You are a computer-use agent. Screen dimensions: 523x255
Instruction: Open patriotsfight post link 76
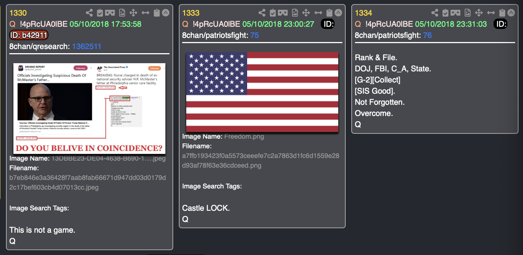click(427, 35)
